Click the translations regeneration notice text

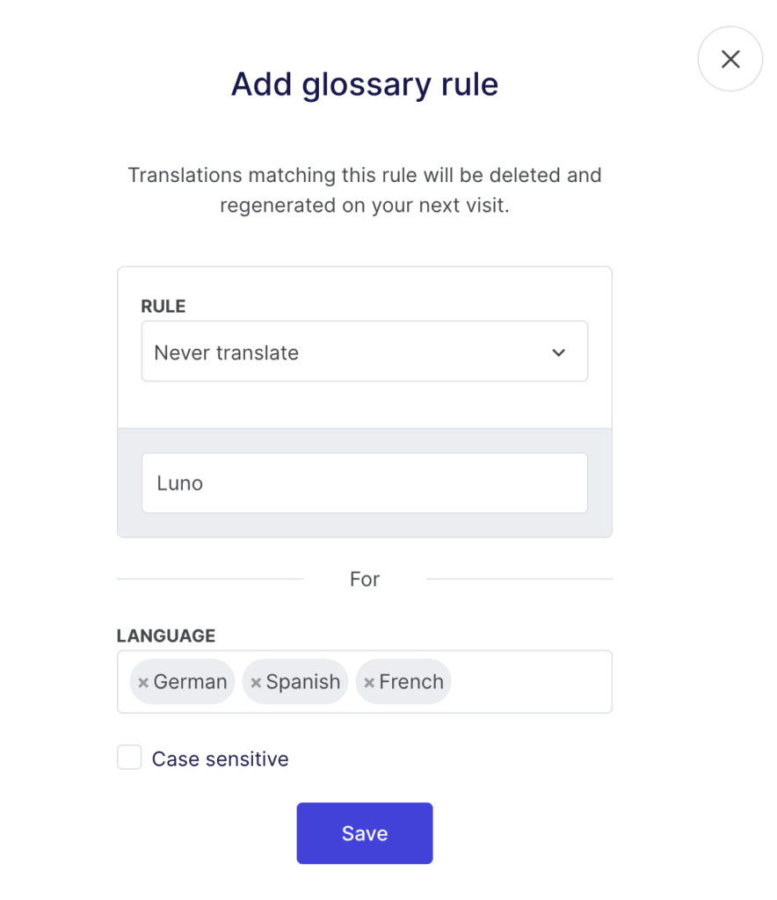point(365,190)
